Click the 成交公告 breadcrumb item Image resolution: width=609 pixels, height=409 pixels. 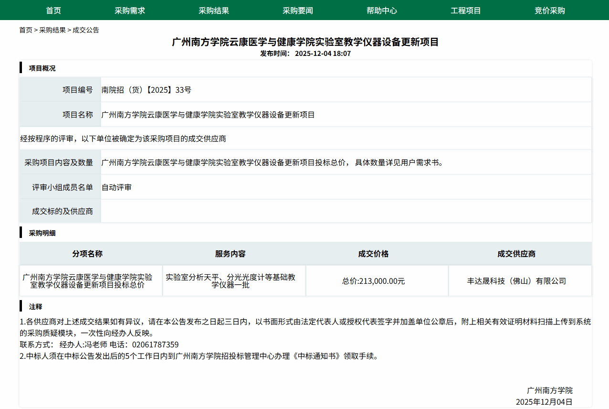86,30
